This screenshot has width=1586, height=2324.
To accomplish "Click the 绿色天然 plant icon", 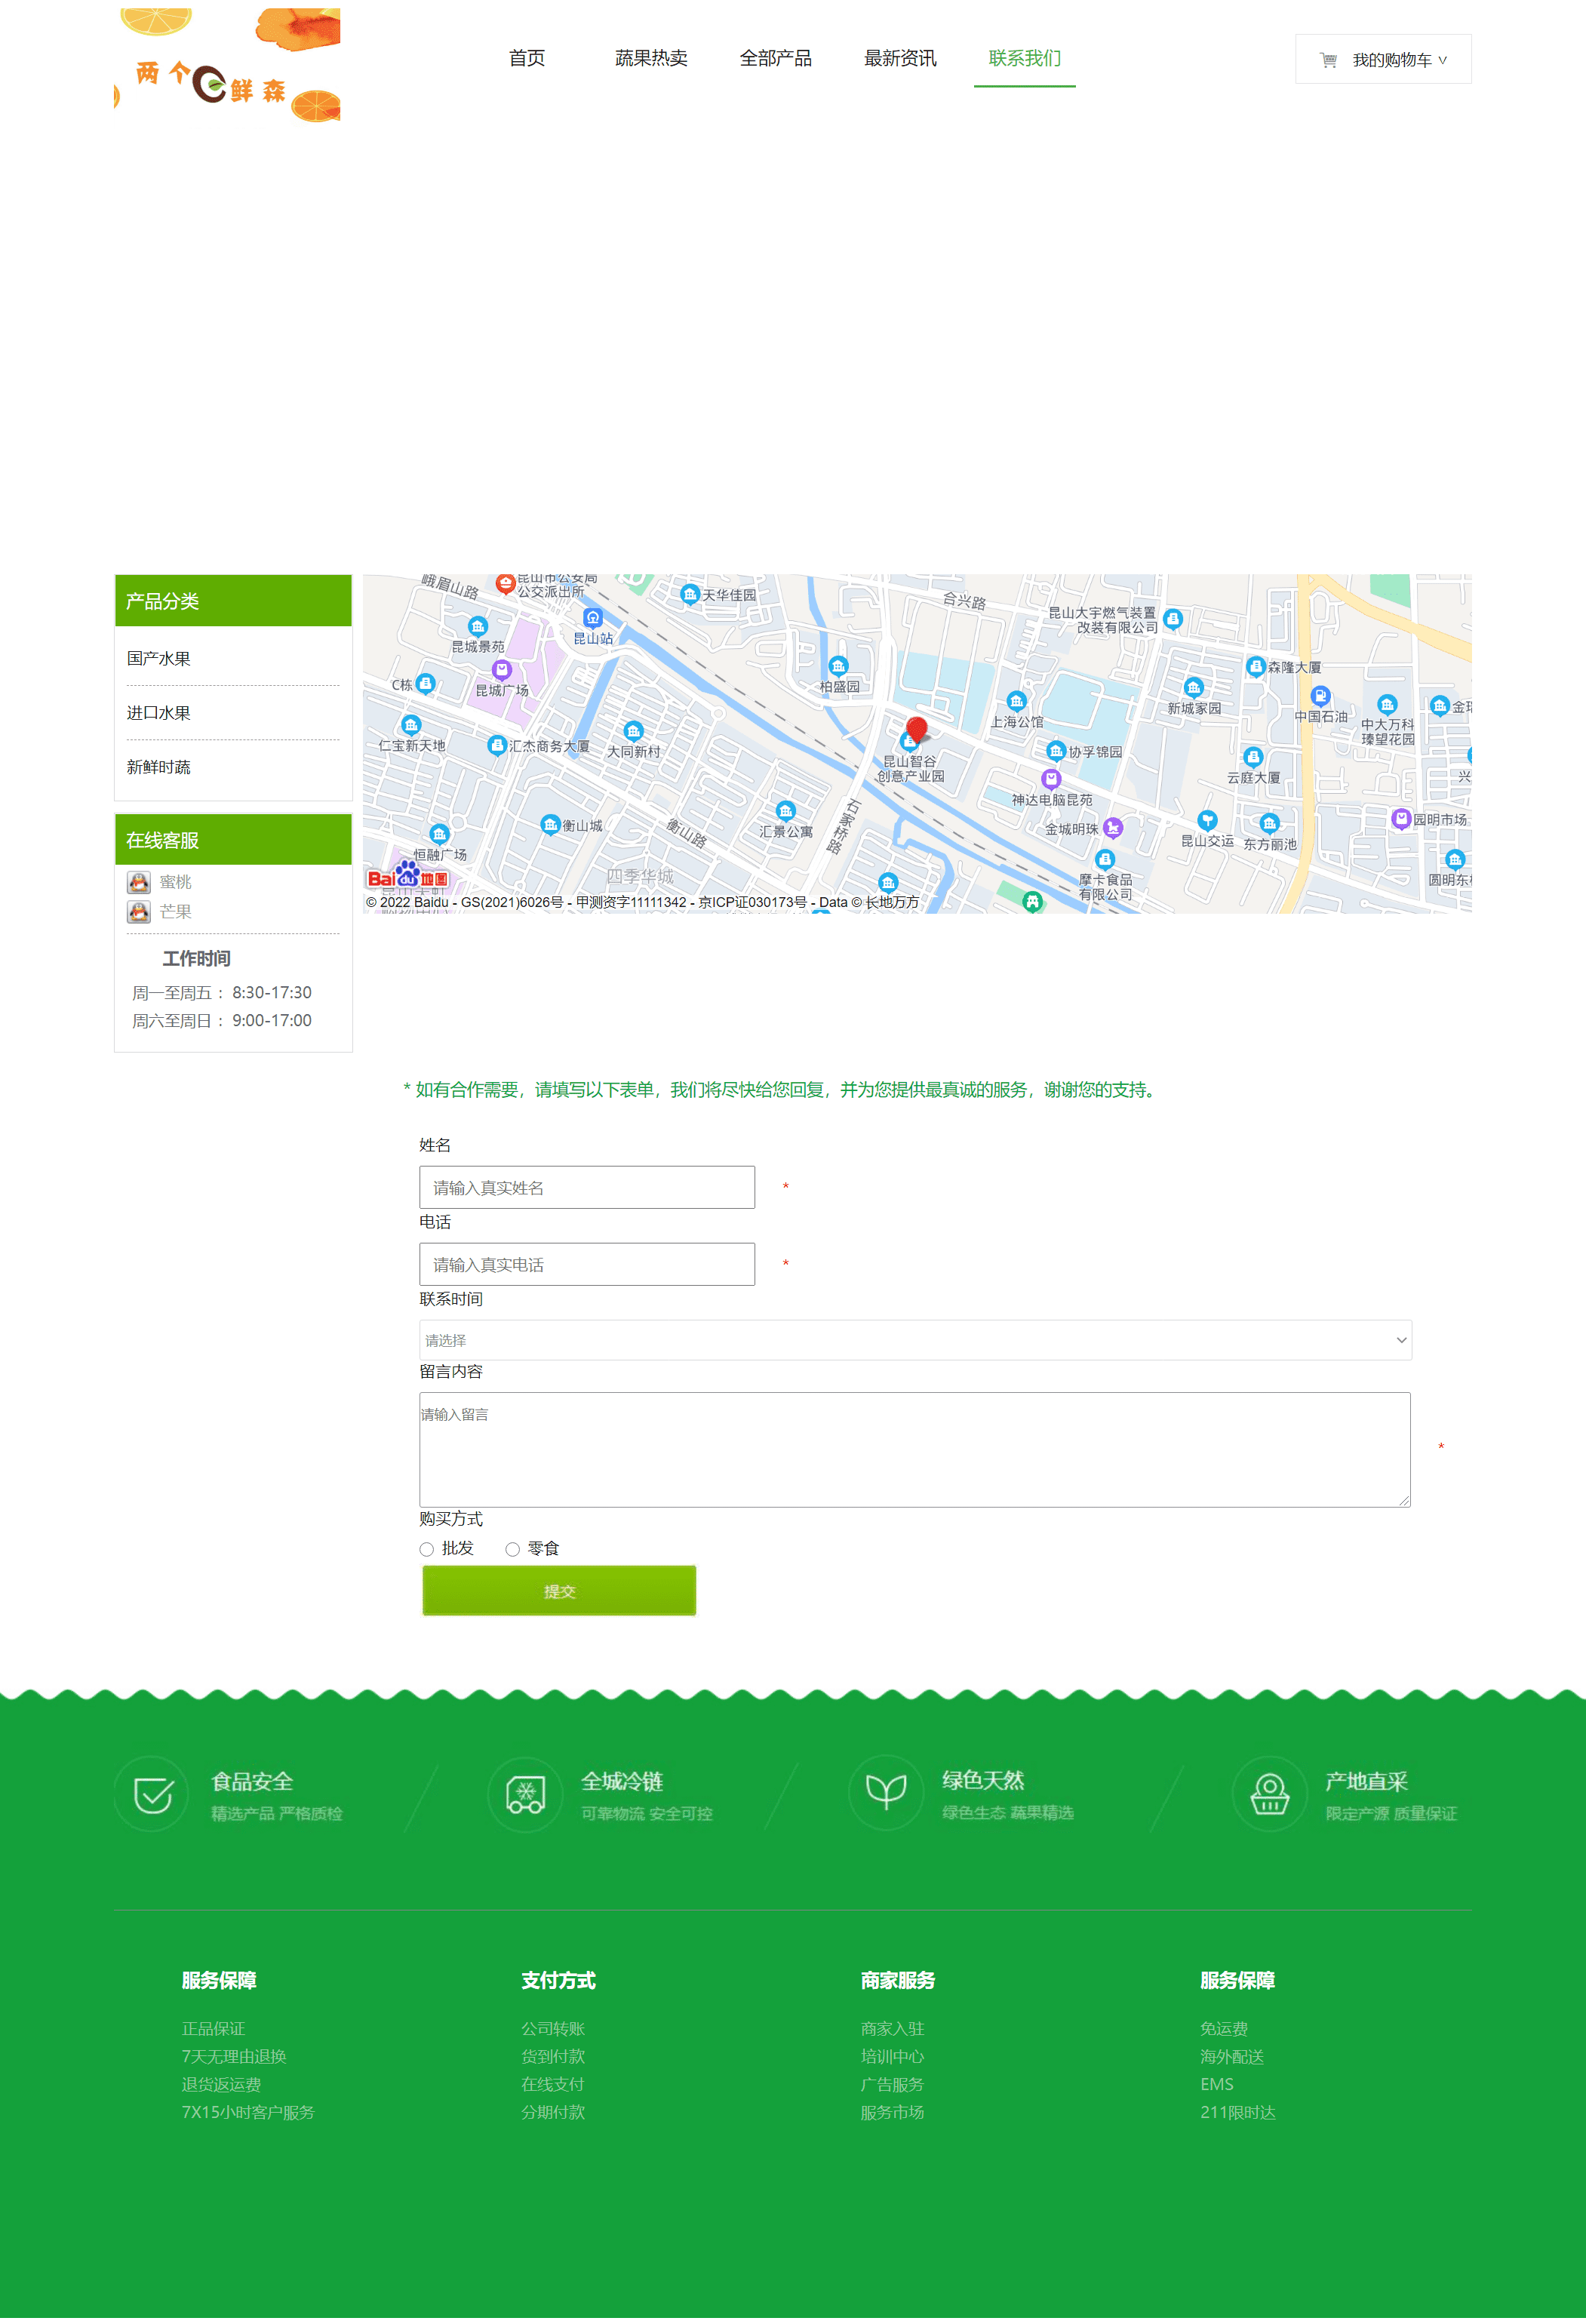I will point(886,1794).
